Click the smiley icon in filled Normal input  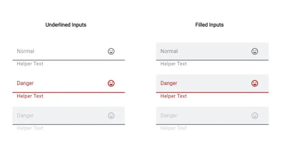(x=255, y=51)
